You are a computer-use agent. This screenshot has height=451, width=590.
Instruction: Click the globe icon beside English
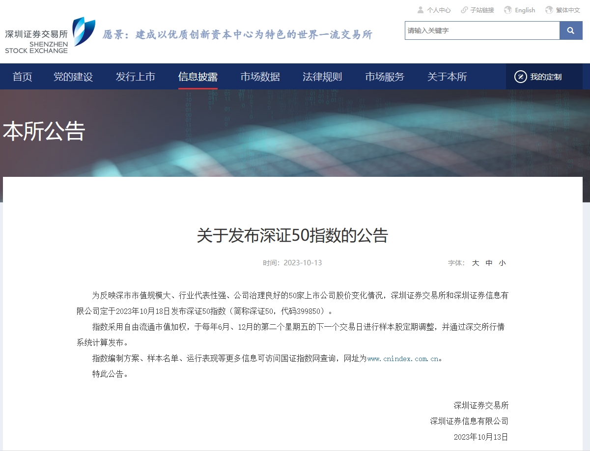[508, 10]
